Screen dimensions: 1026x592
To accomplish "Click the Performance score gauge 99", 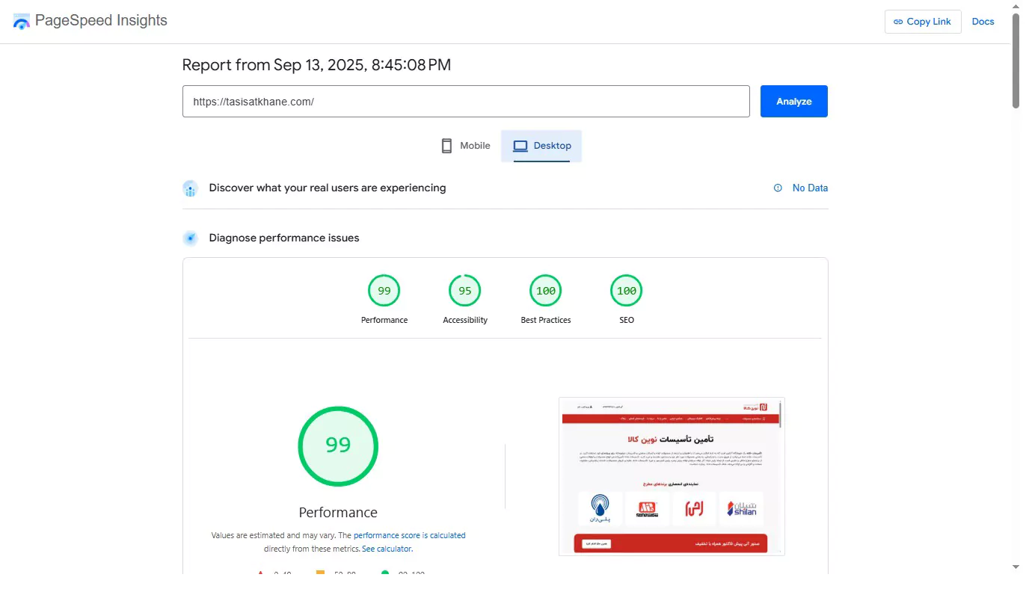I will click(384, 291).
